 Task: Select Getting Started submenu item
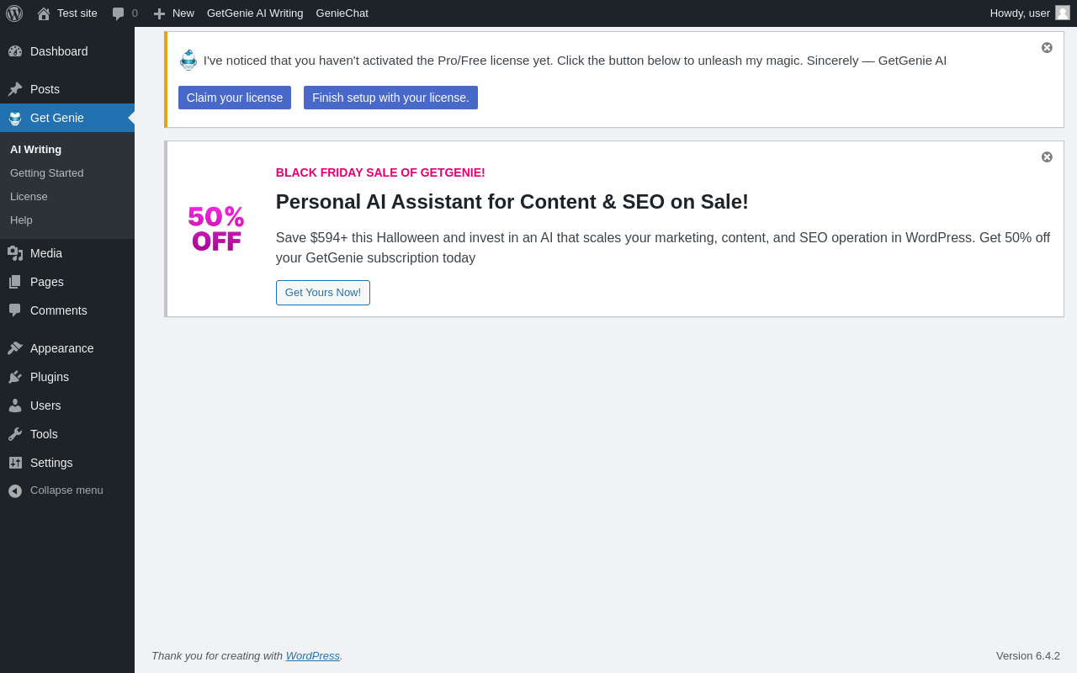[x=47, y=173]
